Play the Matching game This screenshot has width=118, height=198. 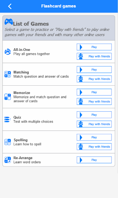coord(94,70)
